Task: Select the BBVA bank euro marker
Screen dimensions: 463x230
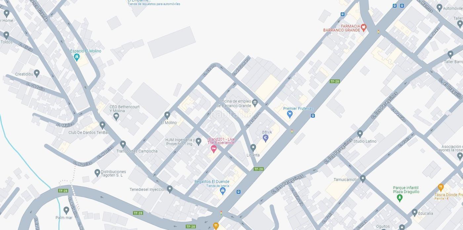Action: point(265,138)
